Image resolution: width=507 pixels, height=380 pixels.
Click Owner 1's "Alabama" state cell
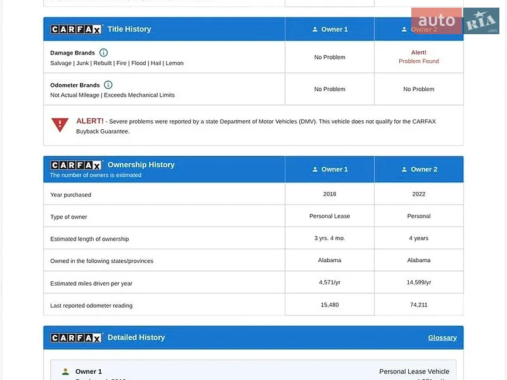(x=330, y=260)
